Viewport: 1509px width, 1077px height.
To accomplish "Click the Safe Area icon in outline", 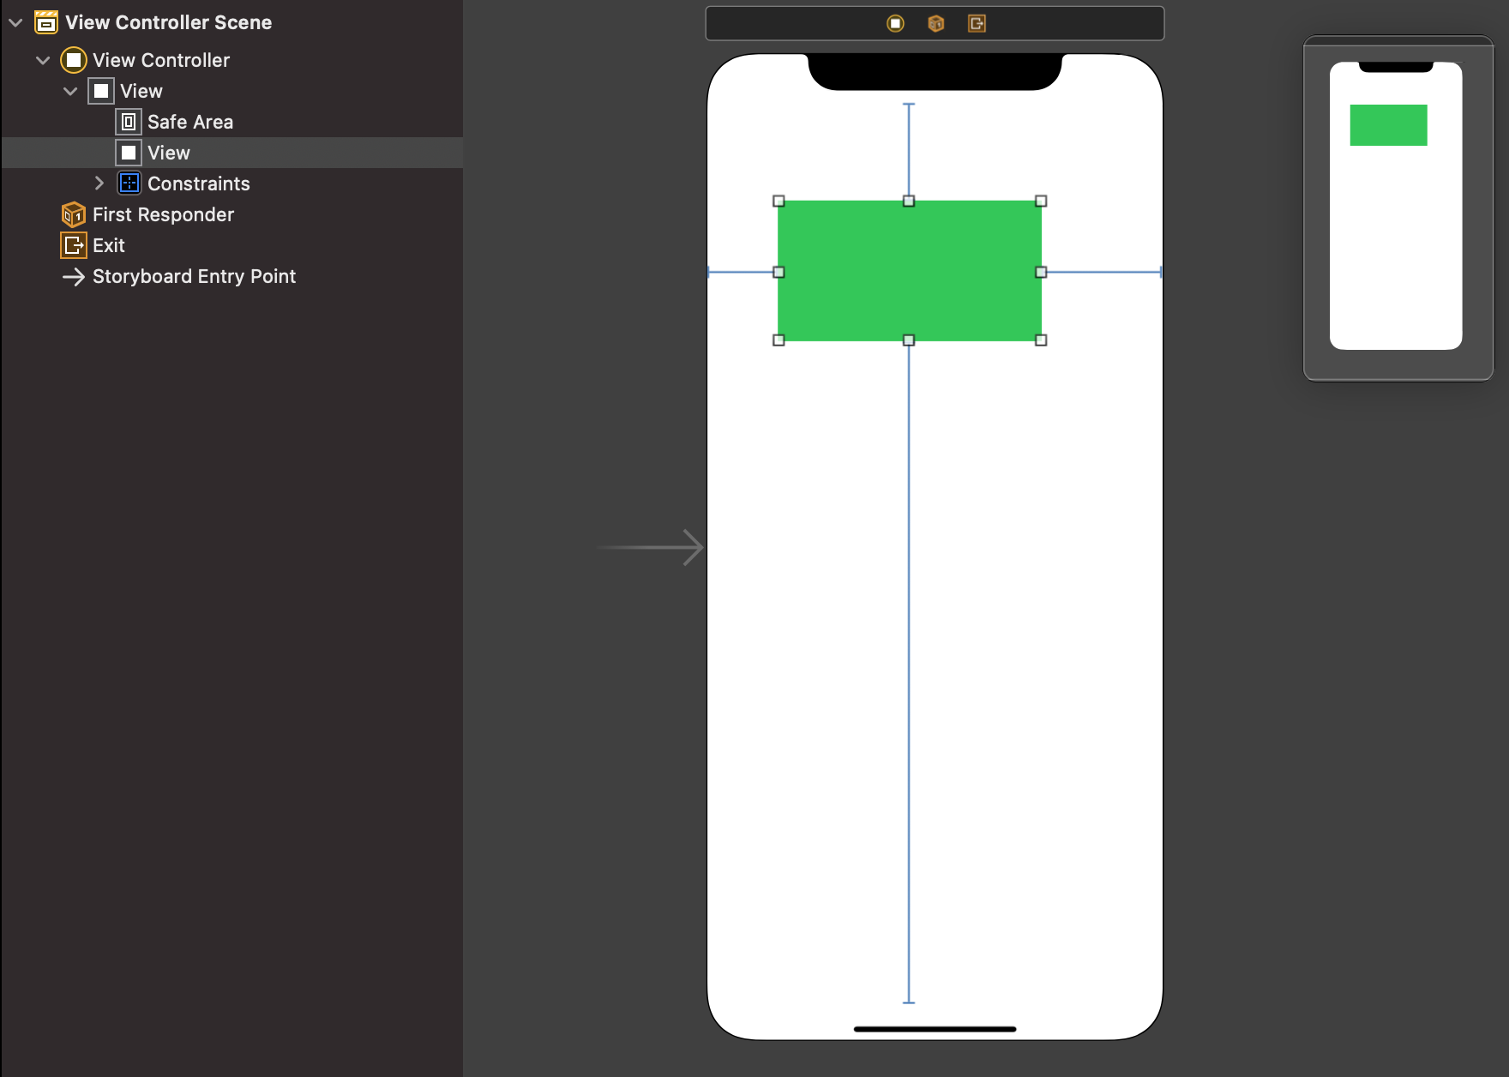I will (x=129, y=122).
